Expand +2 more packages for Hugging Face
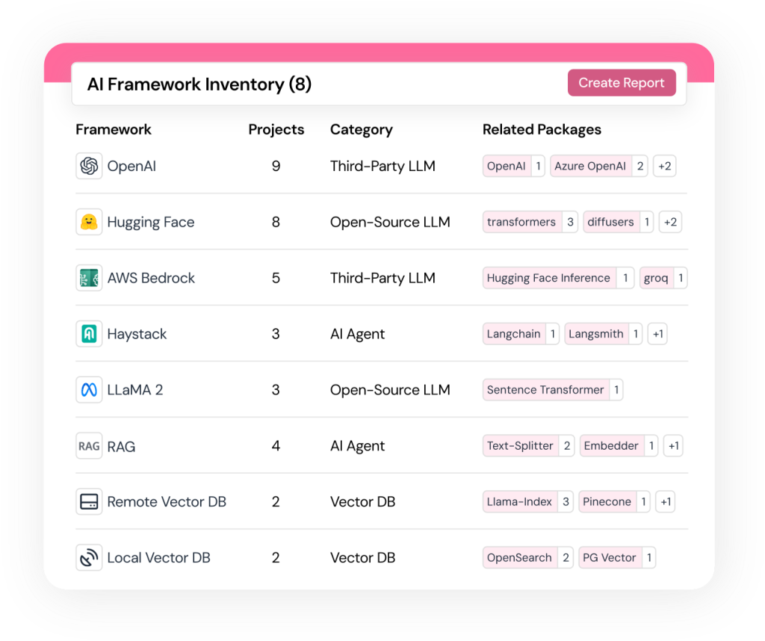The height and width of the screenshot is (641, 765). (x=670, y=222)
